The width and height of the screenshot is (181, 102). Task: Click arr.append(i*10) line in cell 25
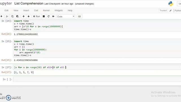coord(30,52)
